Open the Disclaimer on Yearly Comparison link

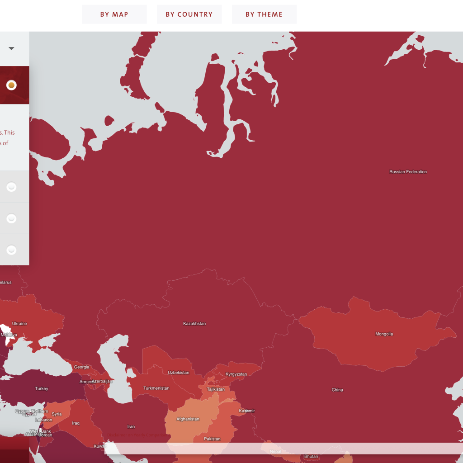click(x=137, y=435)
